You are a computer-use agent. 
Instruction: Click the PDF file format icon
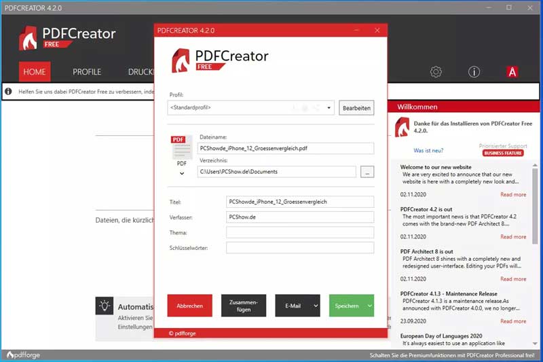click(181, 147)
